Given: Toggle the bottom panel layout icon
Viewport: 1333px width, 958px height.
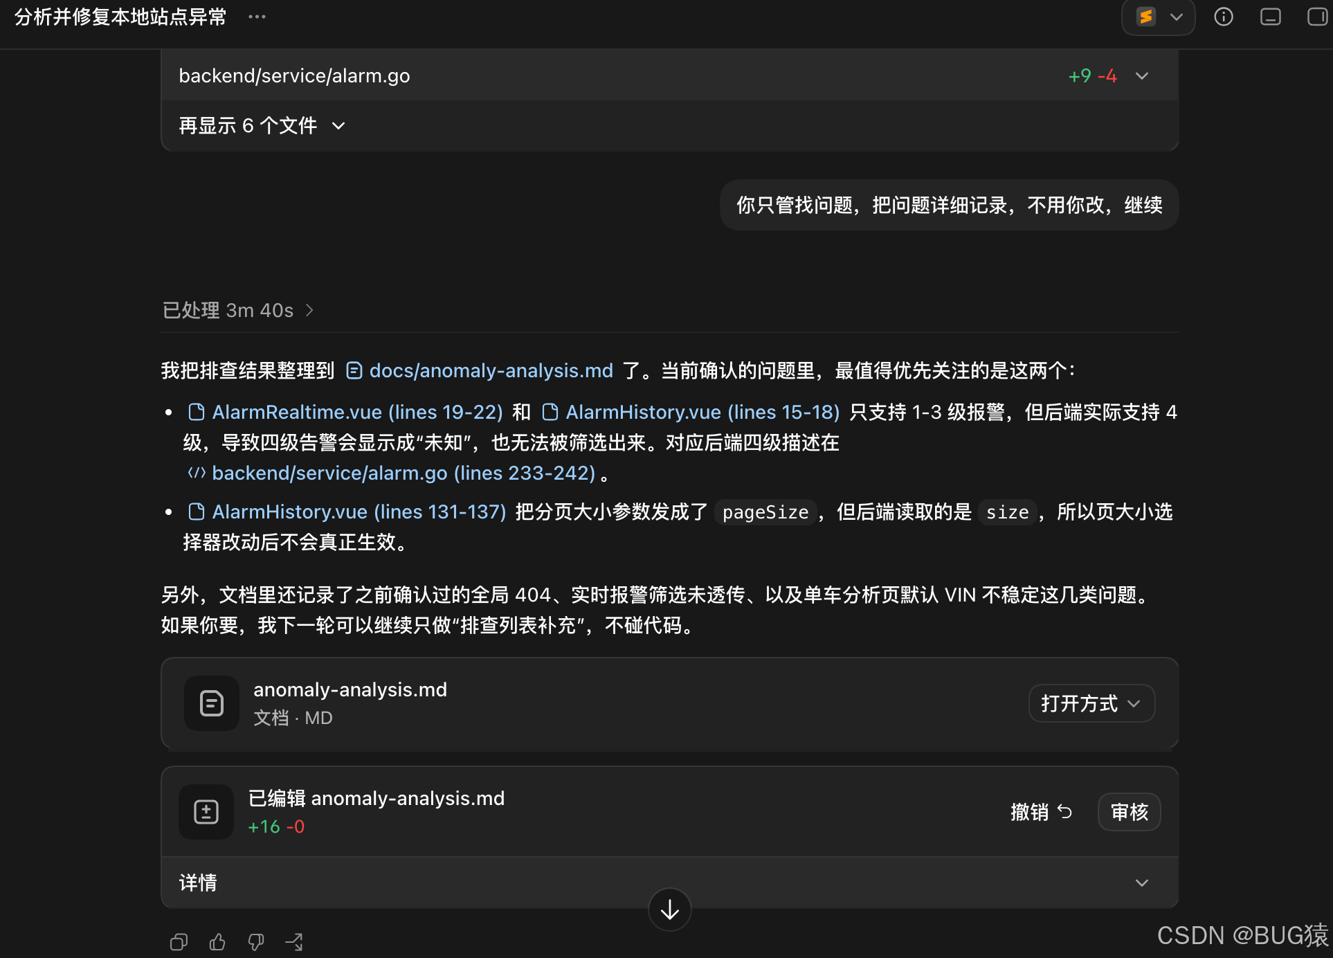Looking at the screenshot, I should (1271, 17).
